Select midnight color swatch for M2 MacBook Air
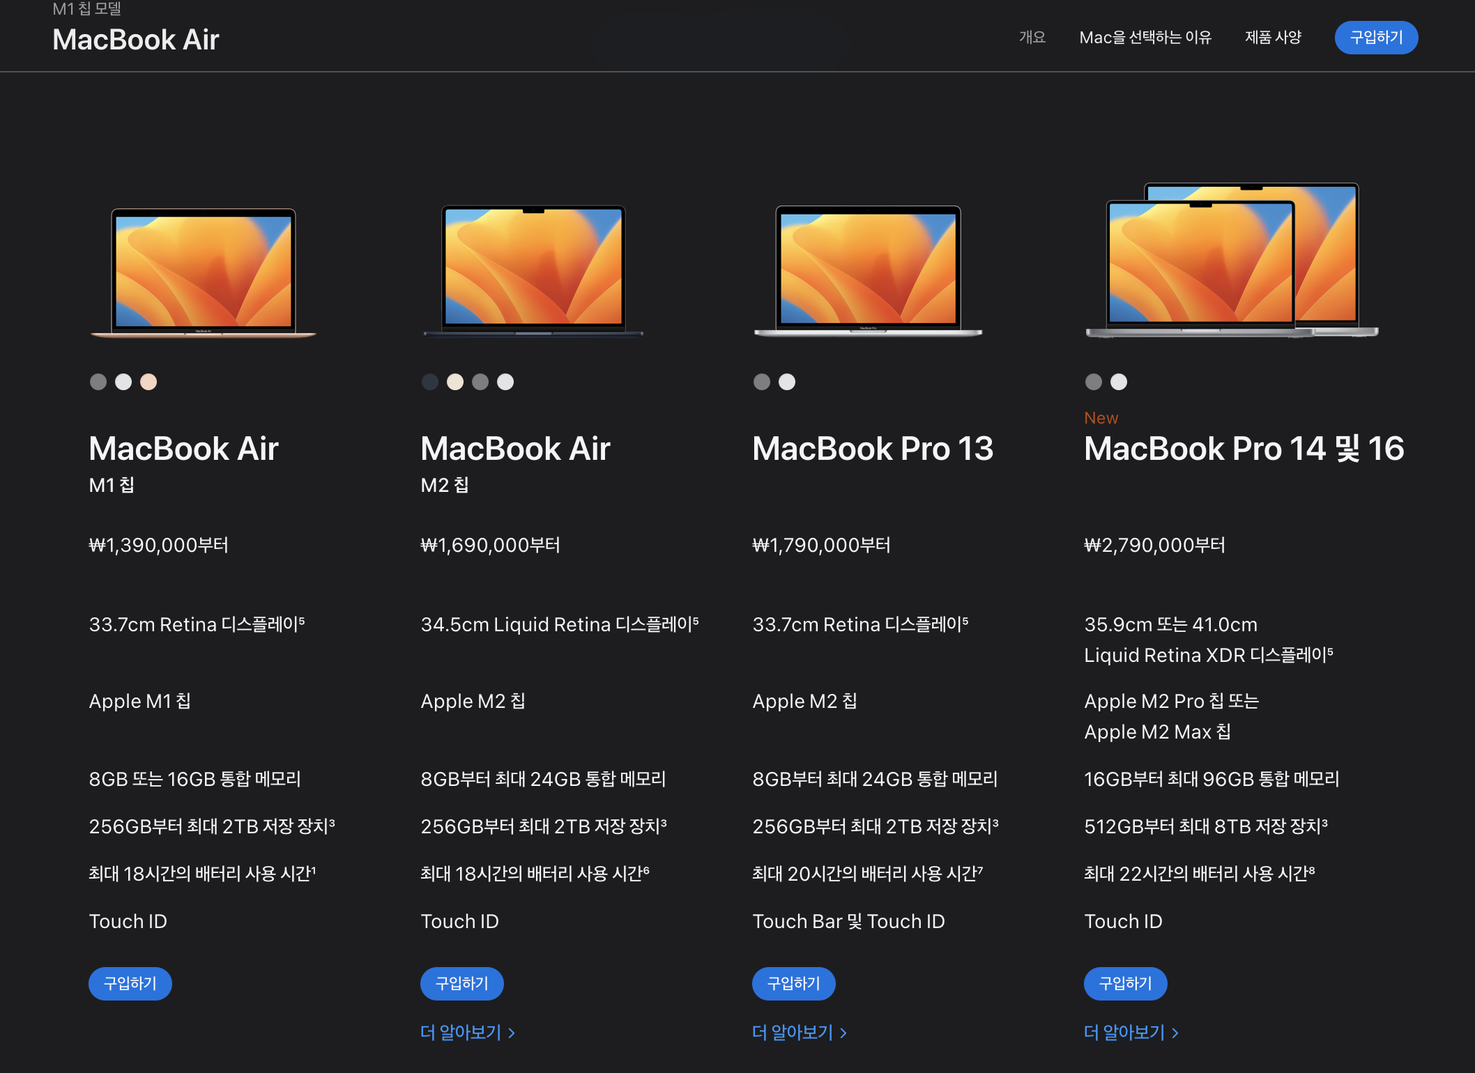This screenshot has height=1073, width=1475. 430,382
